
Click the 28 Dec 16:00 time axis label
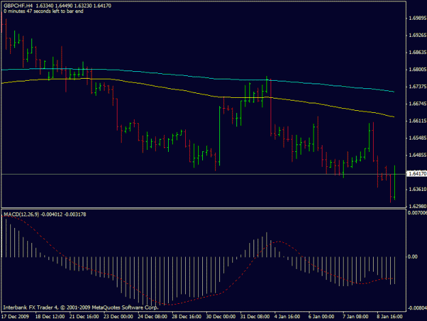pos(187,317)
